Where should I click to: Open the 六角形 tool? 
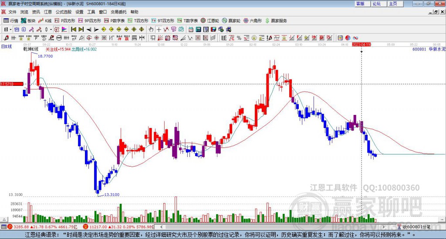(x=253, y=21)
